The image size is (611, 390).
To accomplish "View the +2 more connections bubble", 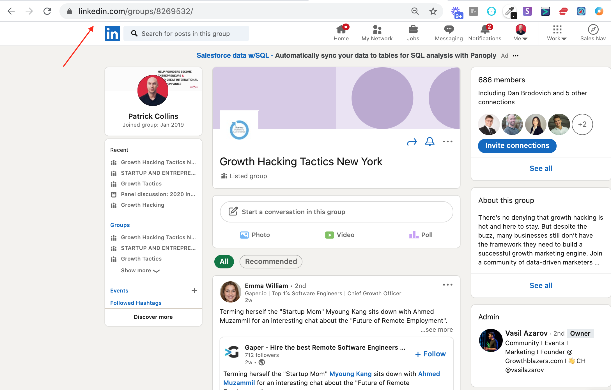I will [x=582, y=124].
